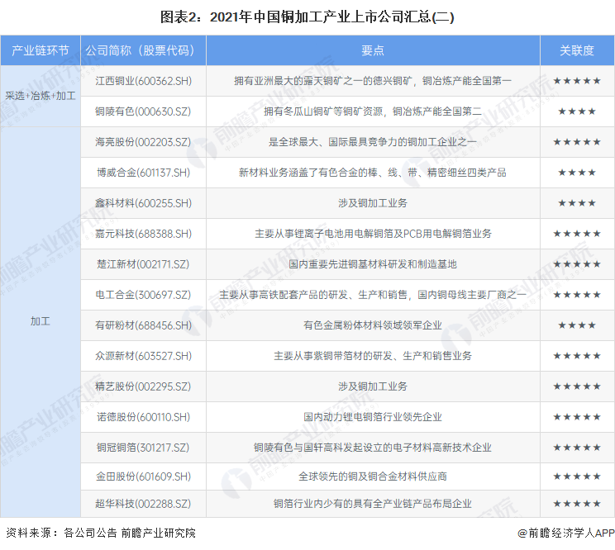Click the five-star rating for 精艺股份
Image resolution: width=615 pixels, height=550 pixels.
point(577,386)
